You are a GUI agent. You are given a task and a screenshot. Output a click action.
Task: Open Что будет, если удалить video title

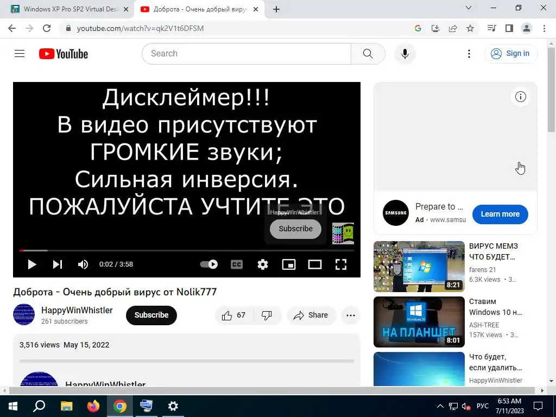(x=495, y=362)
